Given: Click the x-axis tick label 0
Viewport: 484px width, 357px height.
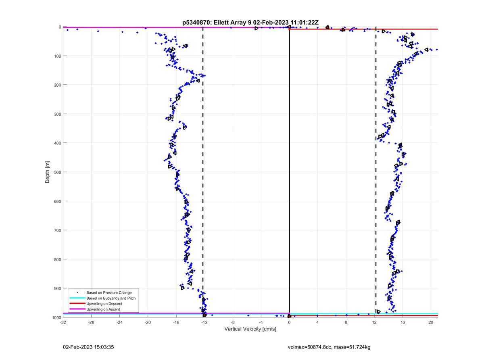Looking at the screenshot, I should [x=289, y=322].
